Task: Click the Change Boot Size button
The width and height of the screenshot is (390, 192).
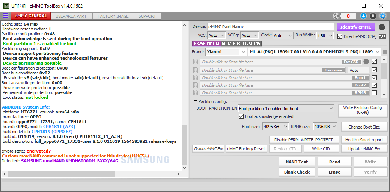Action: point(364,127)
